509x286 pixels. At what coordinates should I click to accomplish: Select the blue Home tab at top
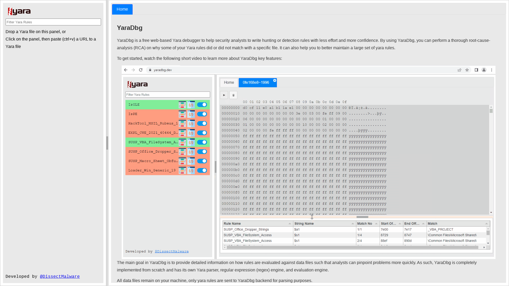(x=122, y=9)
